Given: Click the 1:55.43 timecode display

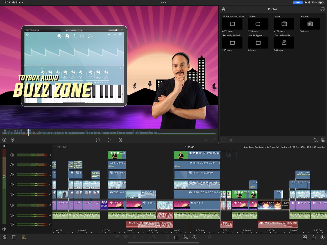Looking at the screenshot, I should pyautogui.click(x=190, y=147).
